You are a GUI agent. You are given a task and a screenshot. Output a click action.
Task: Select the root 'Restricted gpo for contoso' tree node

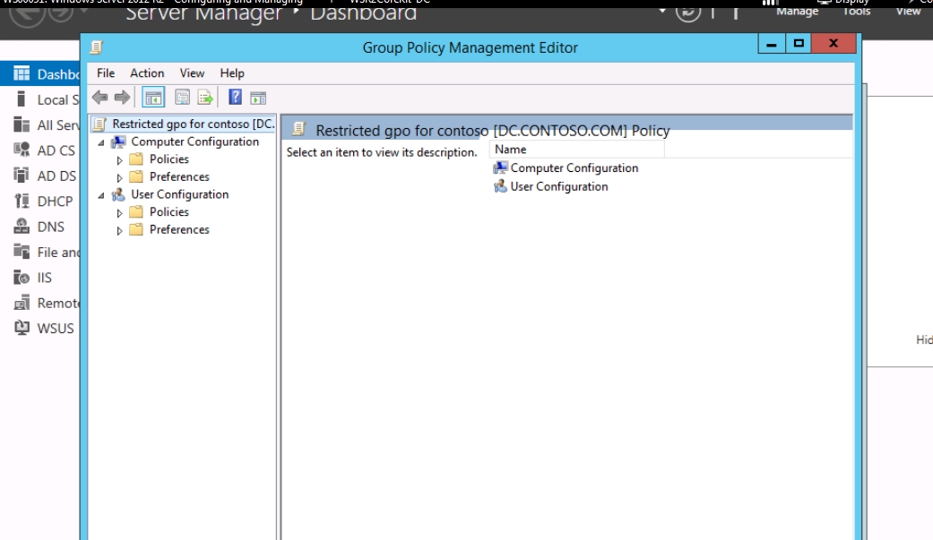coord(185,124)
